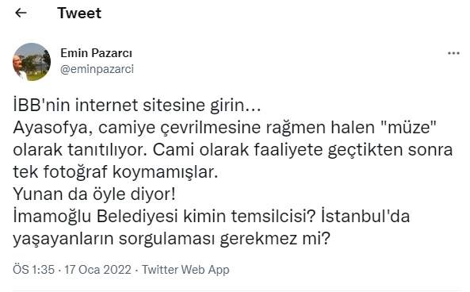Open the @eminpazarci handle link
Image resolution: width=470 pixels, height=292 pixels.
click(x=97, y=69)
